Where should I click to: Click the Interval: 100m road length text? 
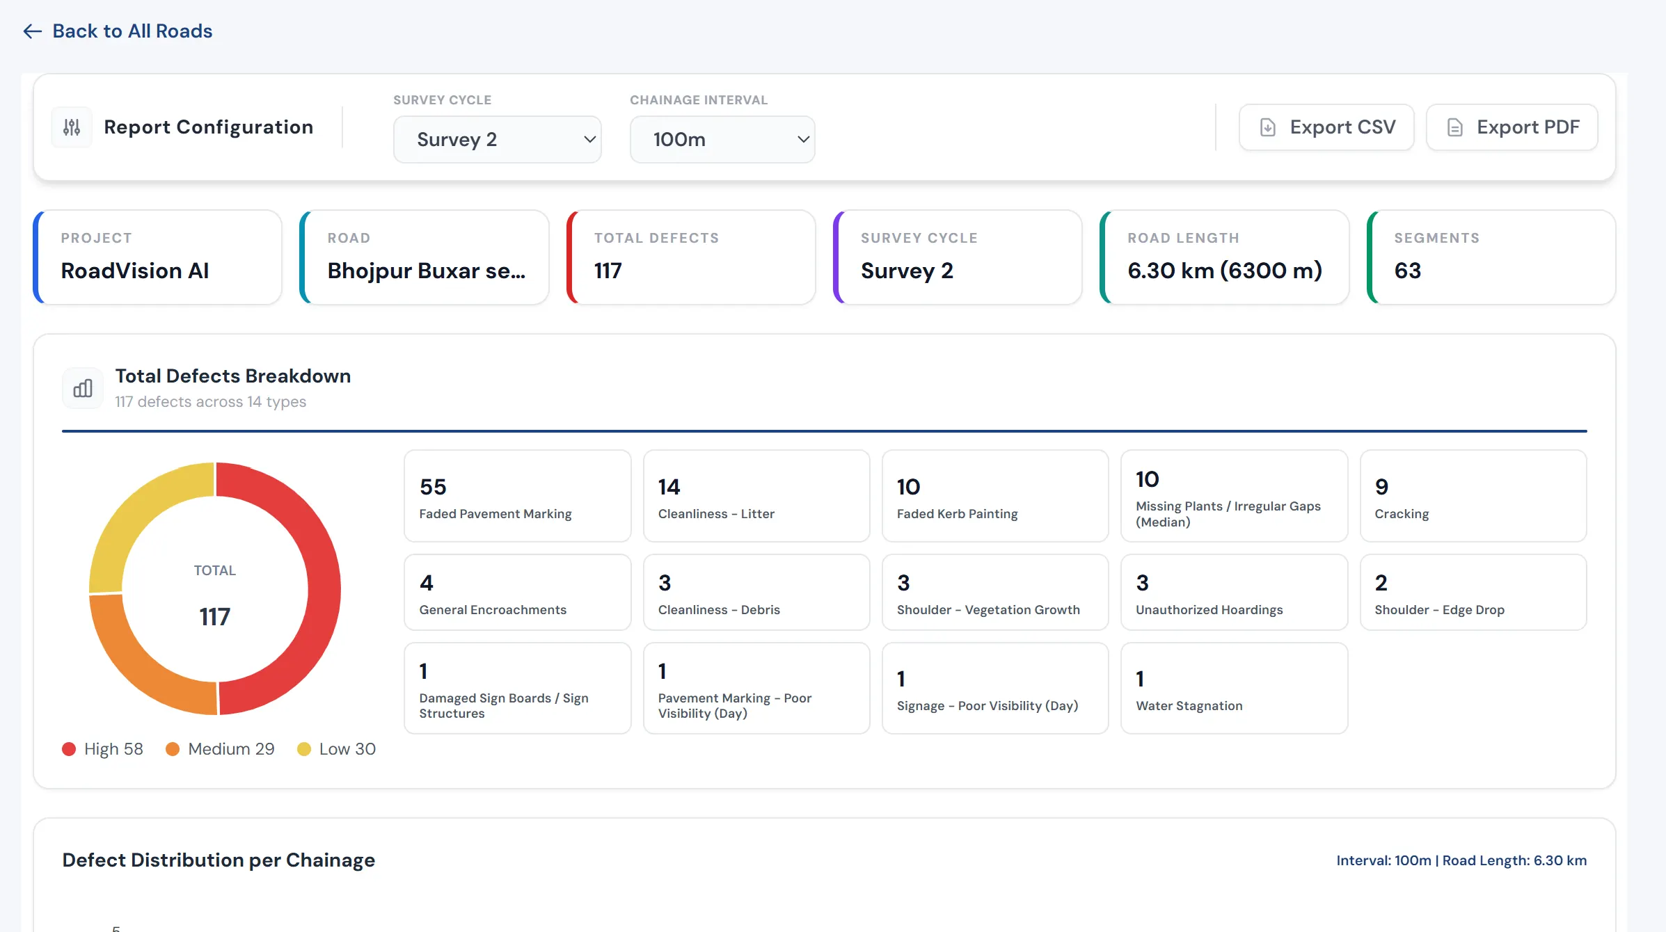[1461, 860]
